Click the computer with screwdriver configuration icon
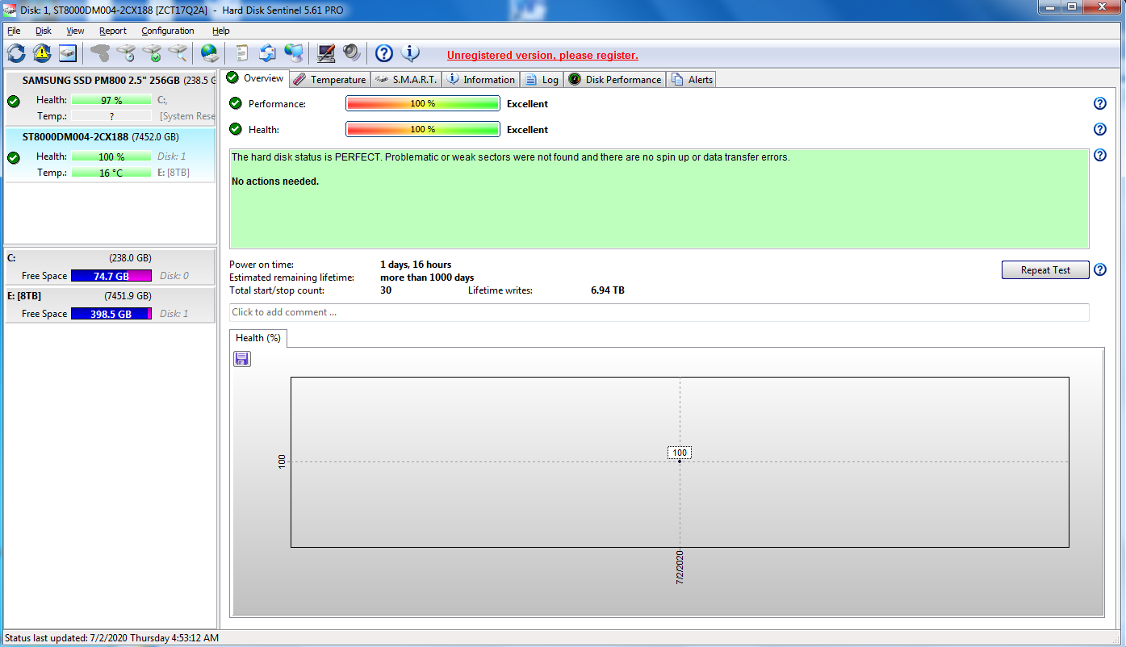The image size is (1126, 647). [326, 53]
